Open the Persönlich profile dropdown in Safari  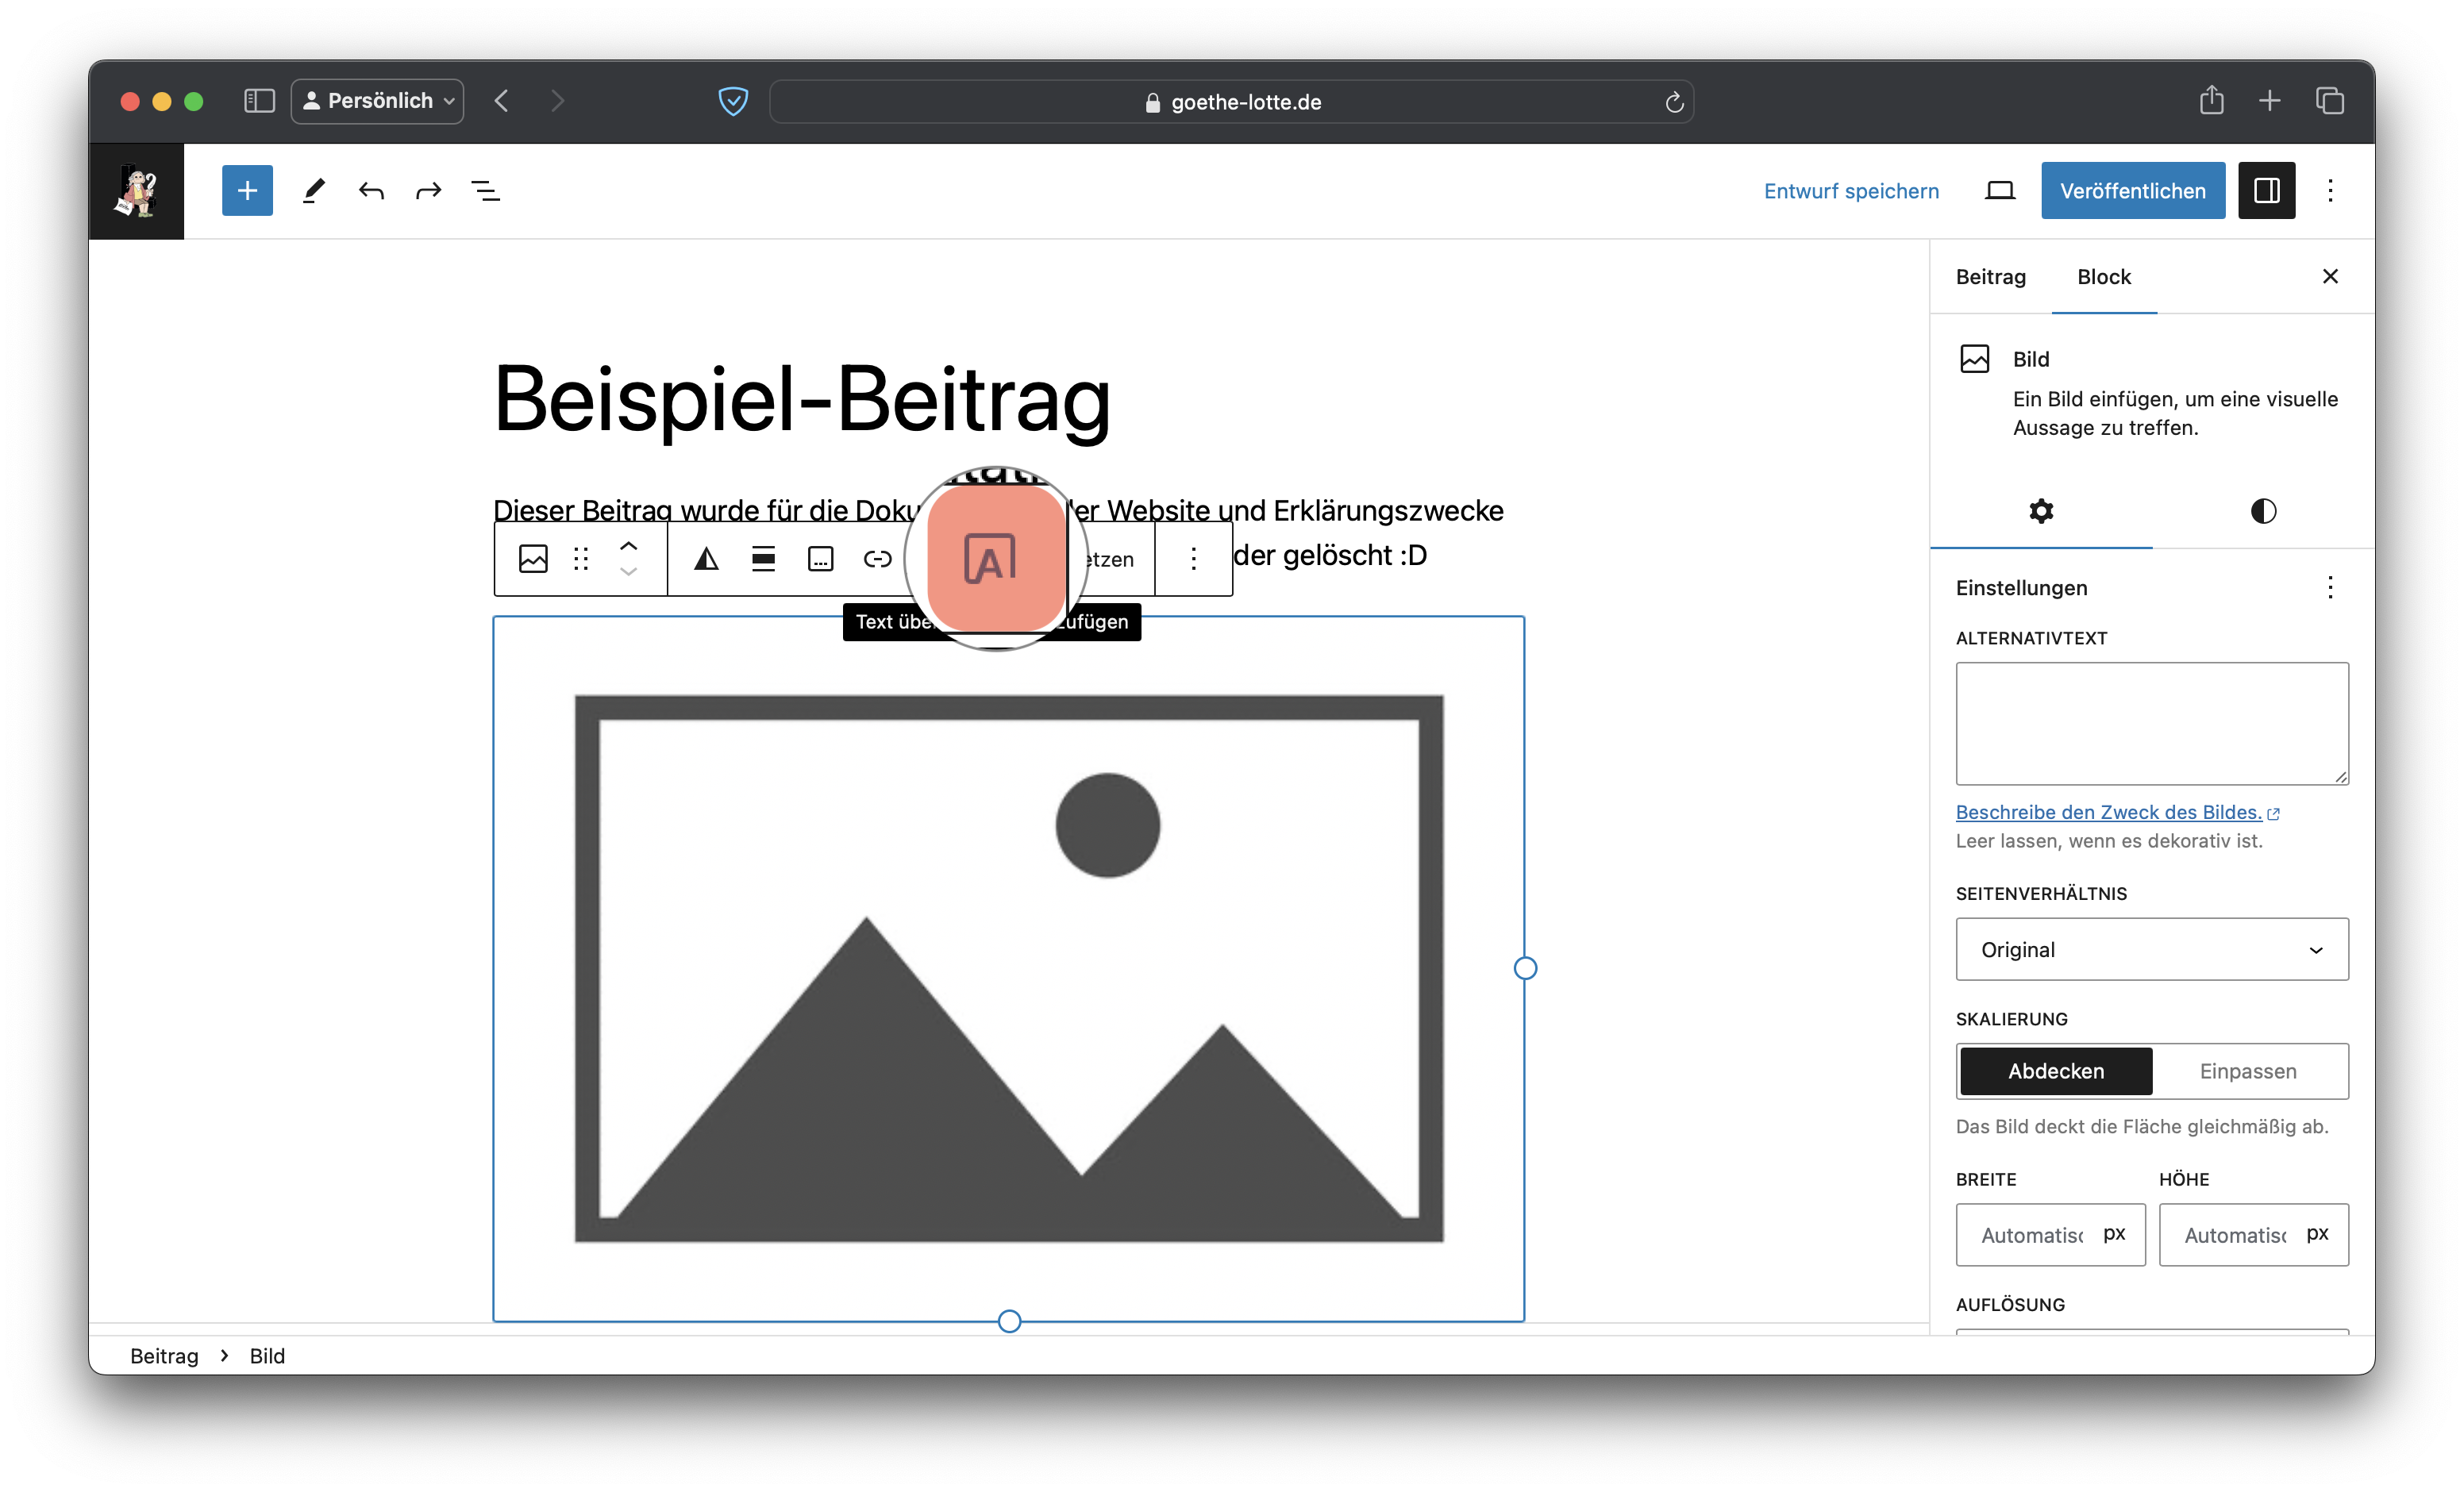(377, 101)
